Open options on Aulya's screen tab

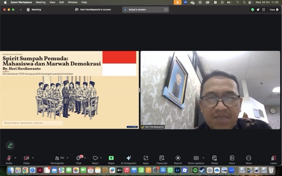[166, 10]
